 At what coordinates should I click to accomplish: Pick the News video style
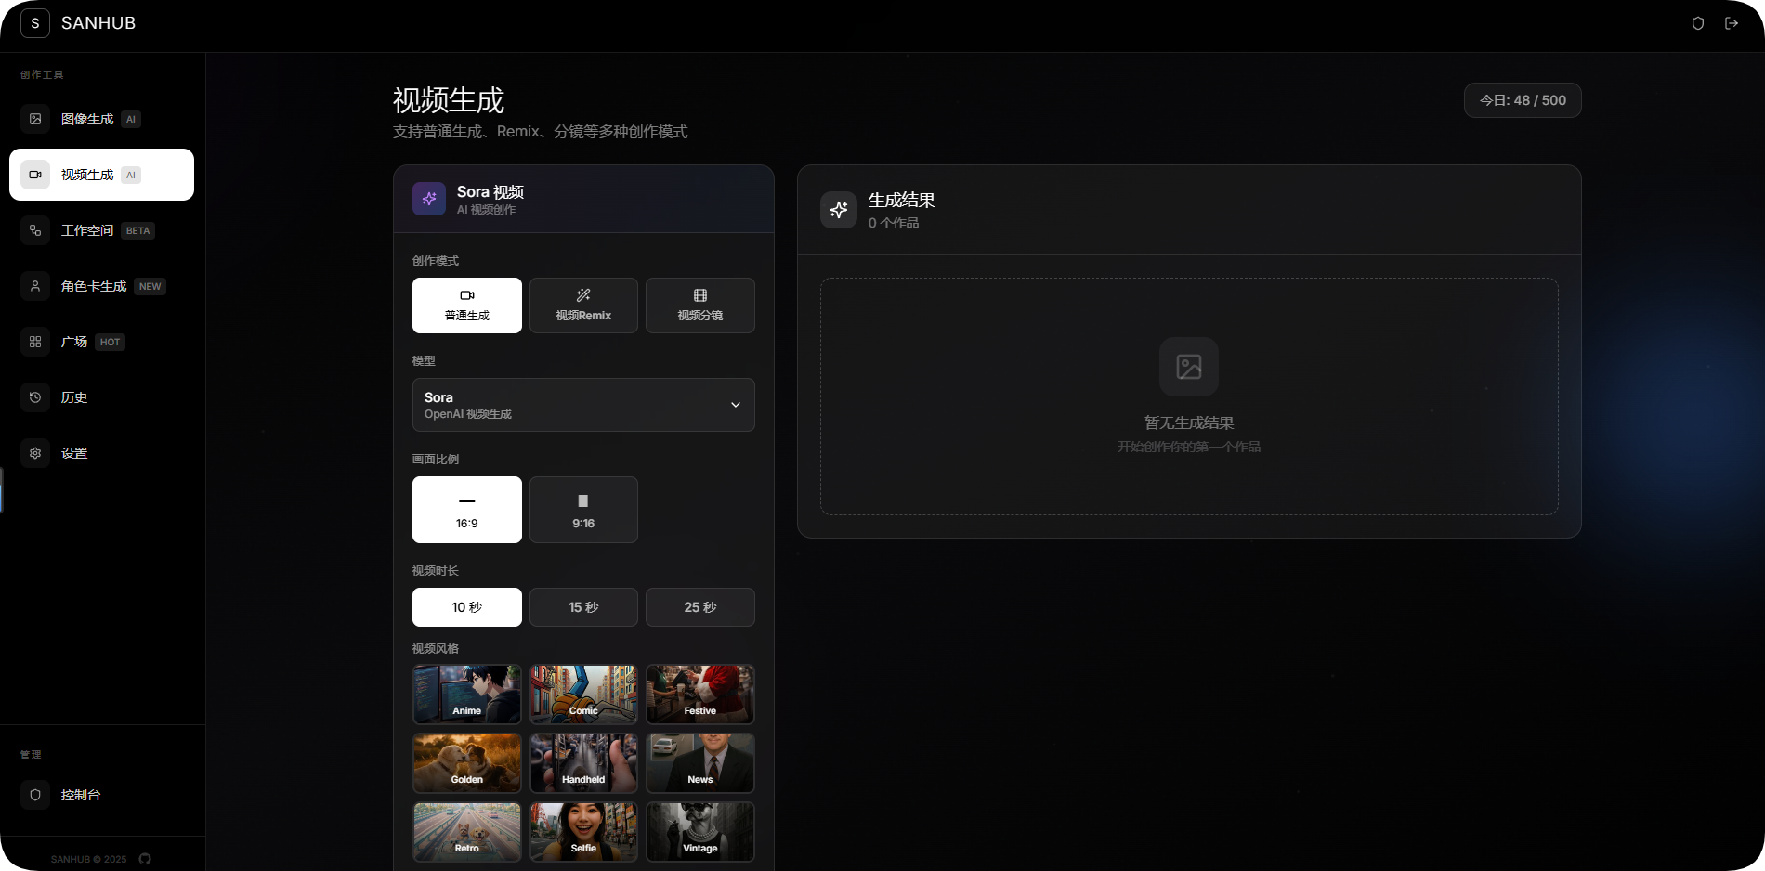pos(700,763)
